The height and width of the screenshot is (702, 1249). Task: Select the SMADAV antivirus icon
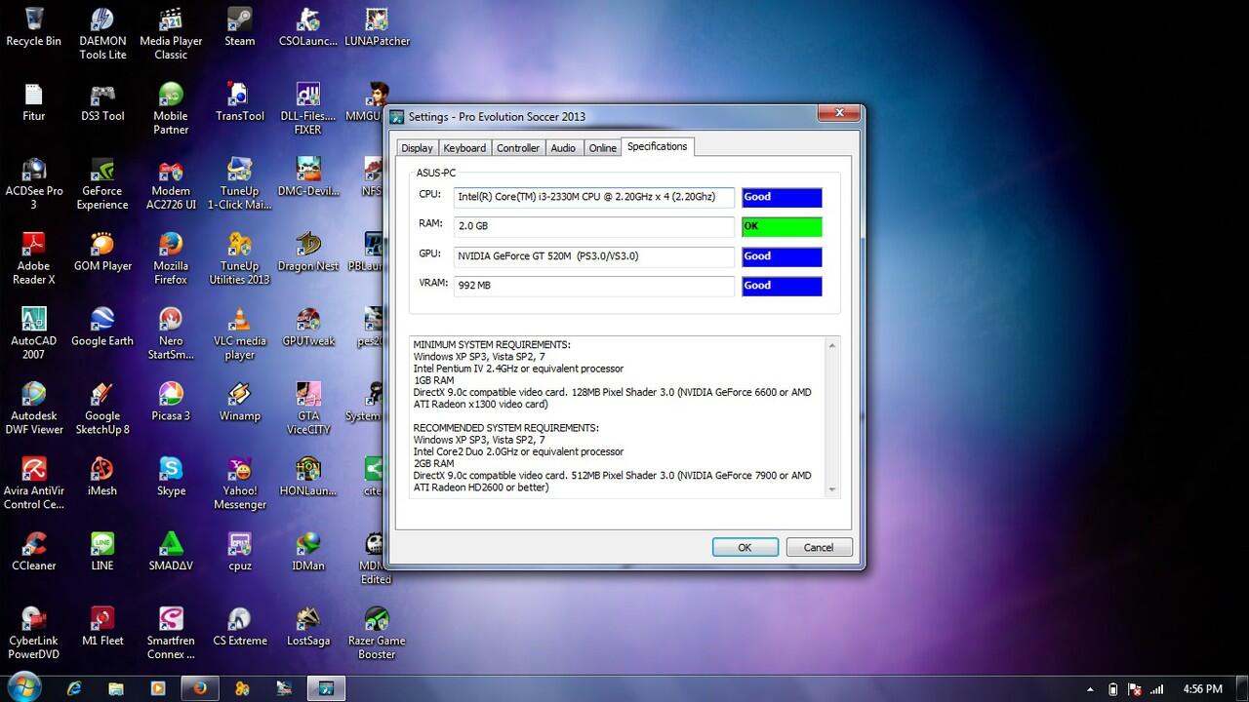171,553
